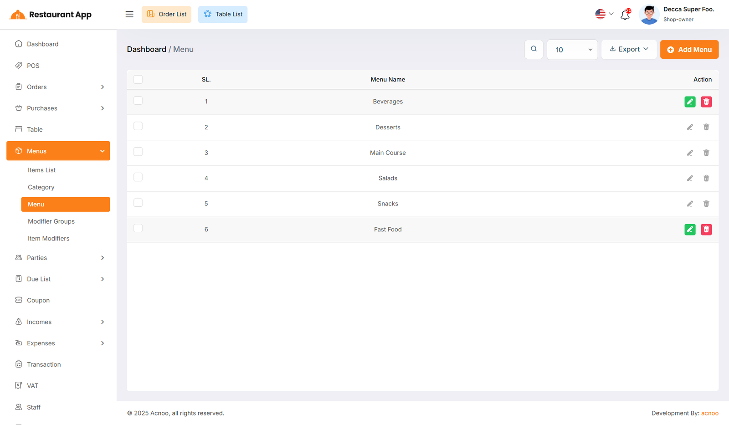Click the trash icon in the Salads row
This screenshot has width=729, height=425.
click(x=706, y=178)
